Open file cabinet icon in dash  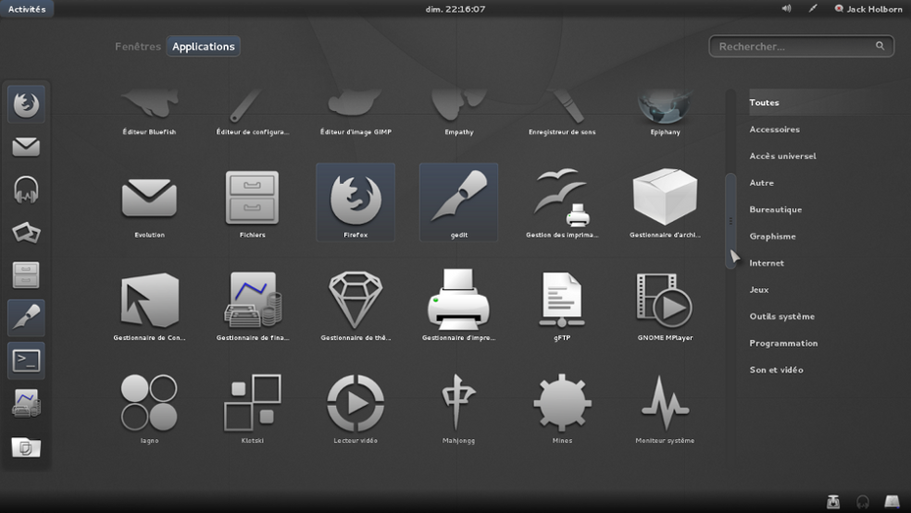(26, 275)
